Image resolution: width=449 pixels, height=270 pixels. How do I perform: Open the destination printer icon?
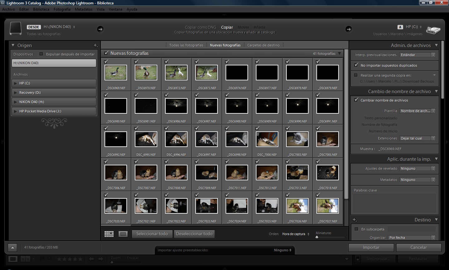click(x=433, y=30)
